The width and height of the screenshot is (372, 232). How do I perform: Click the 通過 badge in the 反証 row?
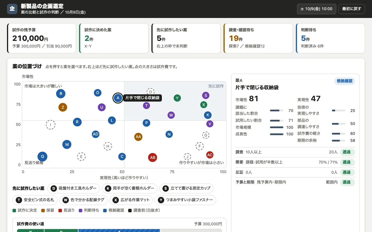pos(347,172)
